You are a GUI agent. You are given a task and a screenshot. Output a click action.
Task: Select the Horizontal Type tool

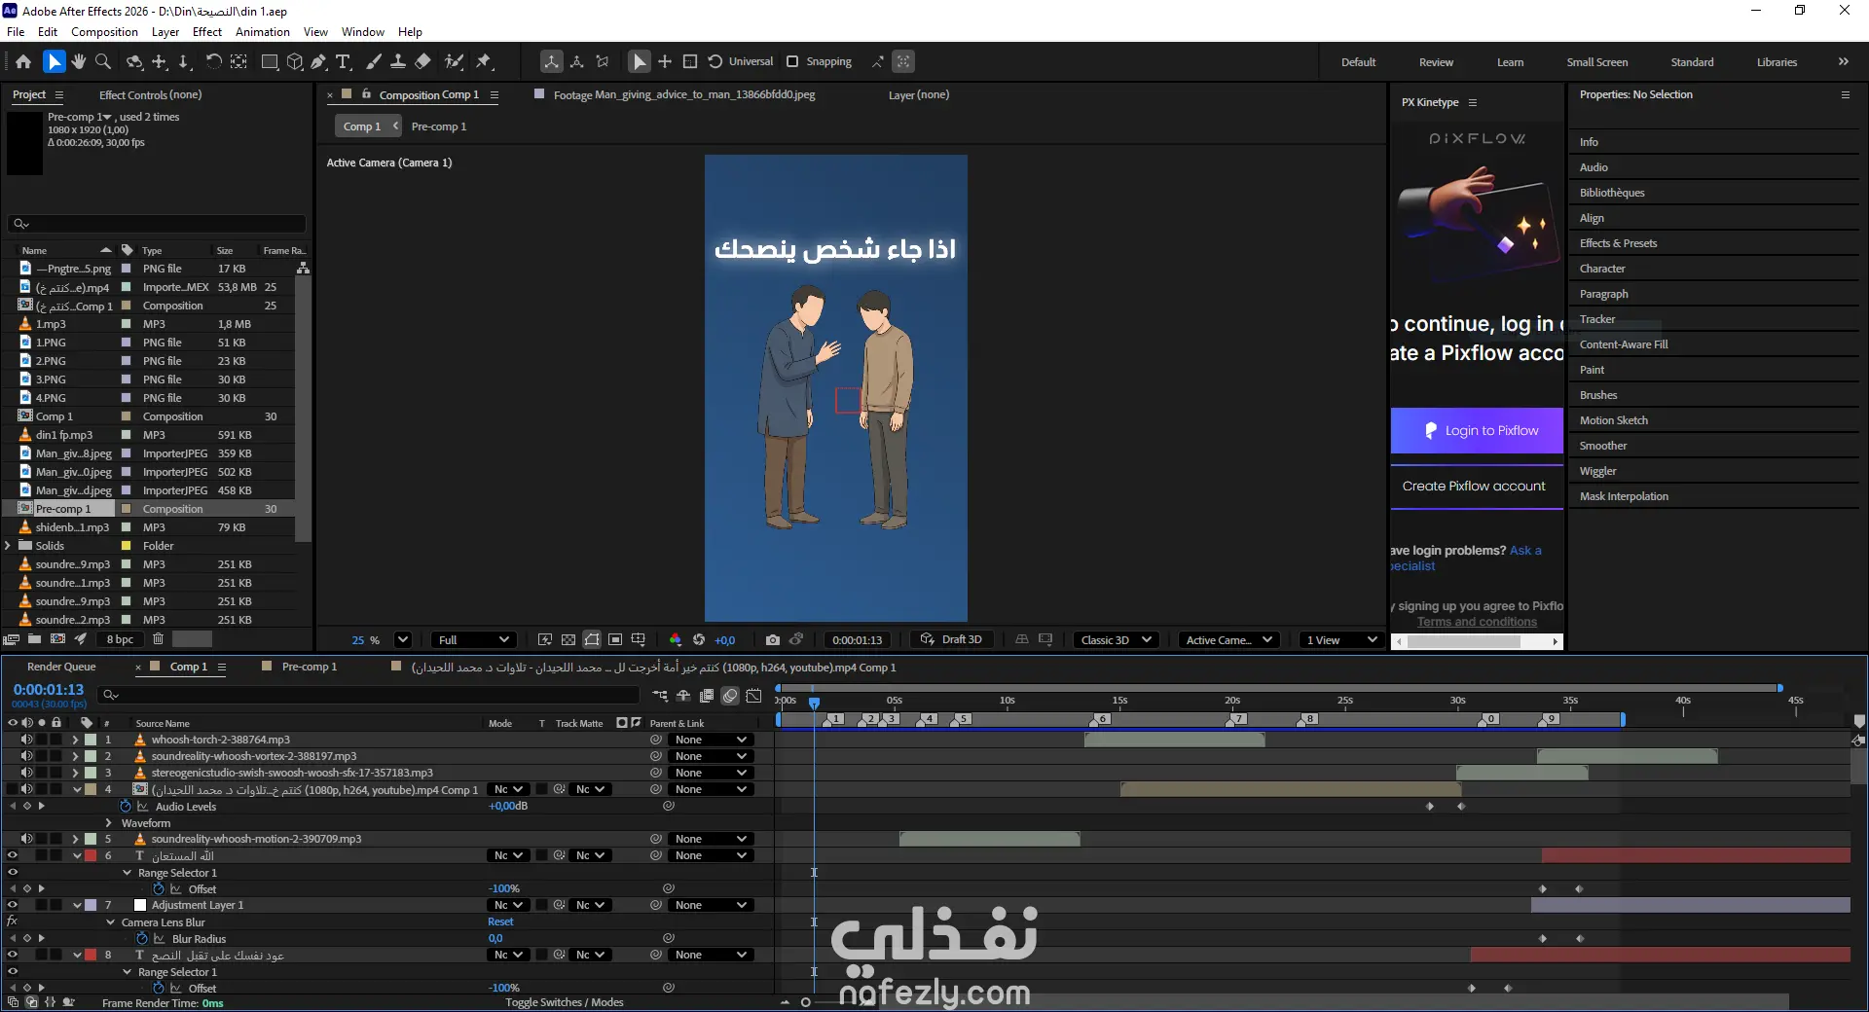click(x=343, y=61)
